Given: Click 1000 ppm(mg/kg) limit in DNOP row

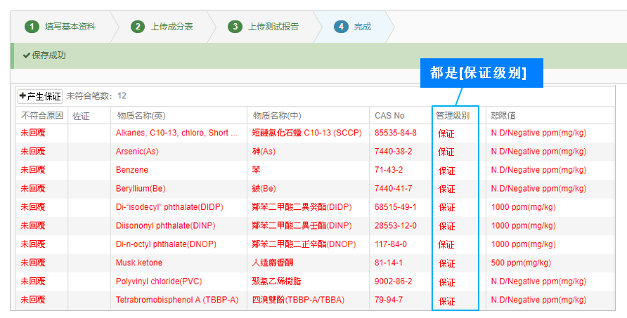Looking at the screenshot, I should click(523, 244).
